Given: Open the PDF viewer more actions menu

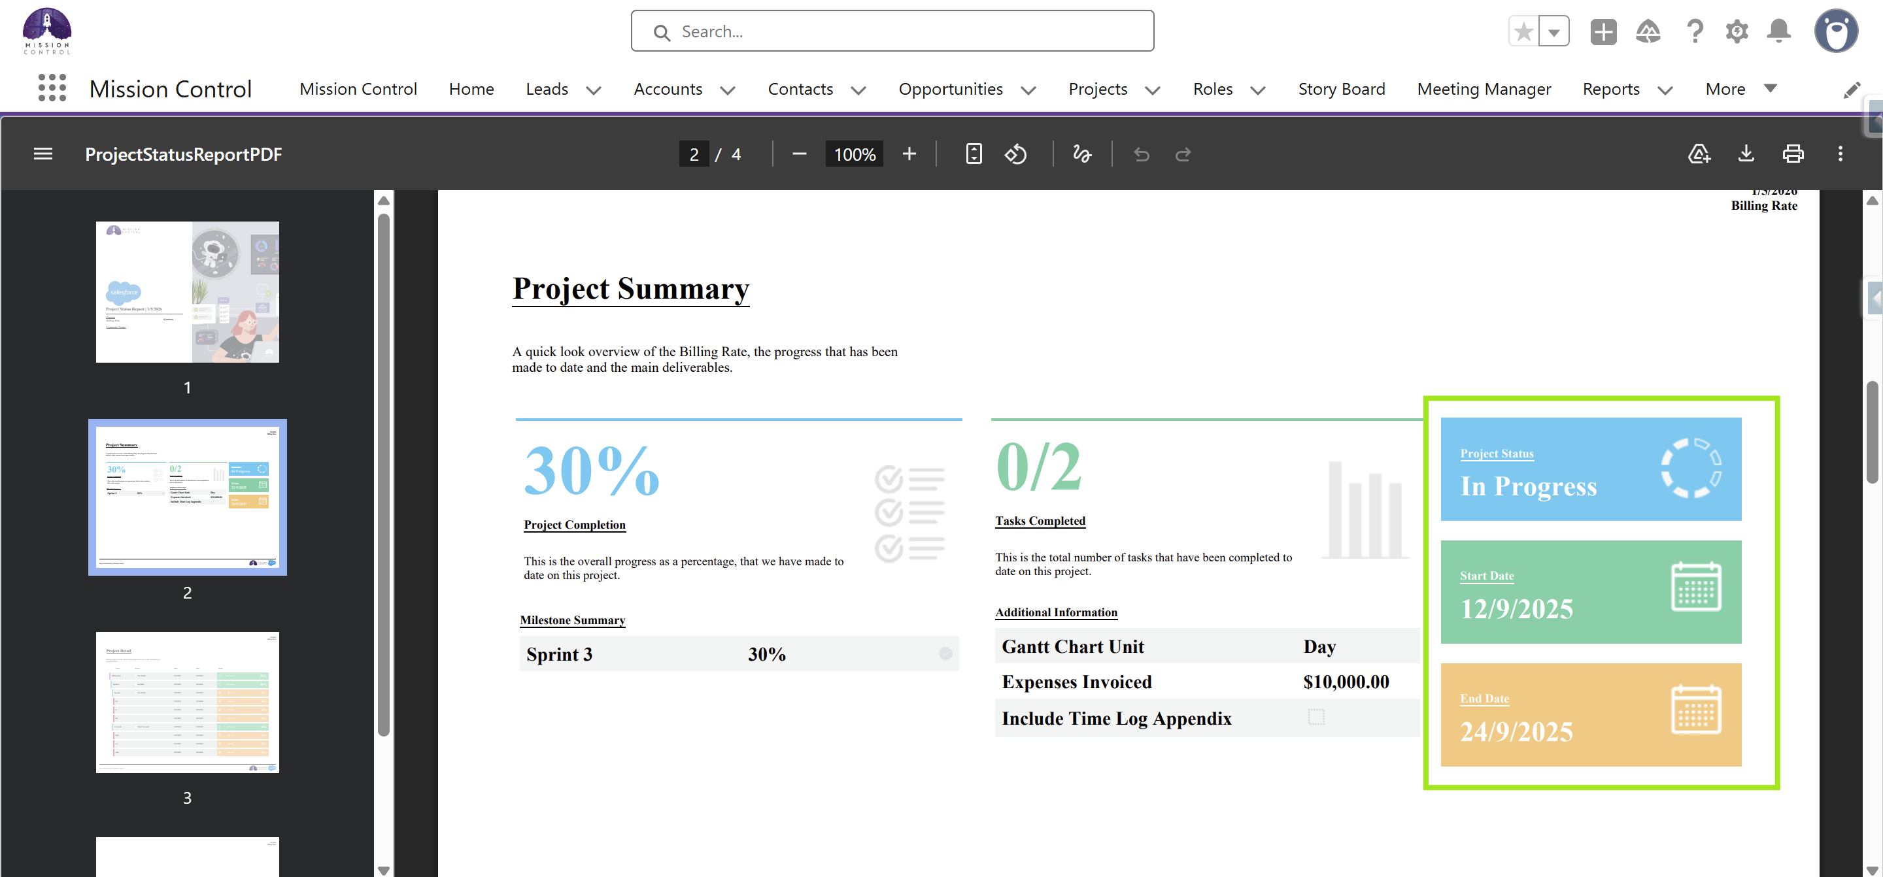Looking at the screenshot, I should tap(1840, 154).
